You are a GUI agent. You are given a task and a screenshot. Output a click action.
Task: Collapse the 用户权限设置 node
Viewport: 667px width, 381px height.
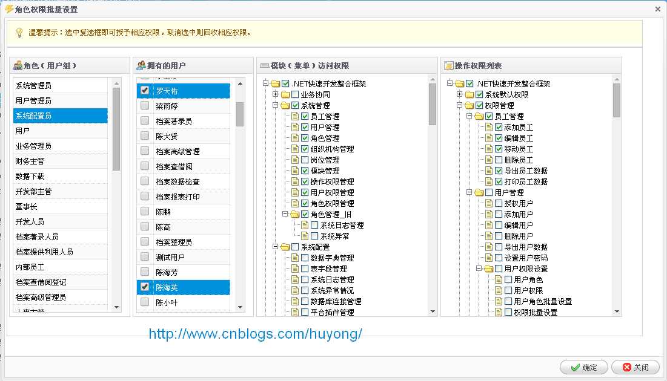click(x=479, y=268)
